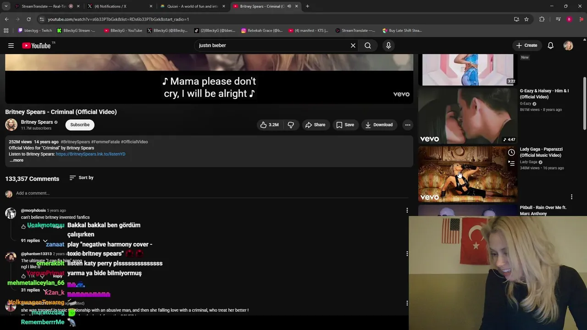Download the video
Screen dimensions: 587x330
[x=379, y=125]
